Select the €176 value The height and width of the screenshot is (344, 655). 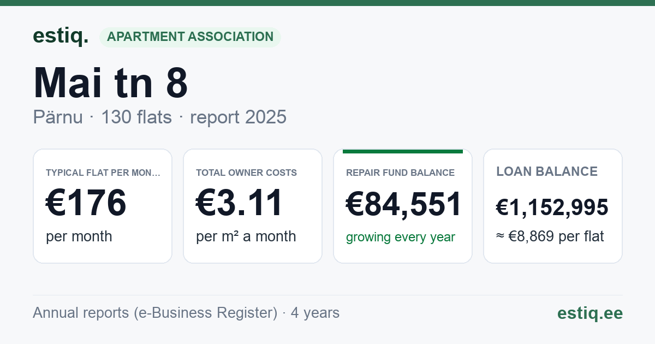pos(86,203)
